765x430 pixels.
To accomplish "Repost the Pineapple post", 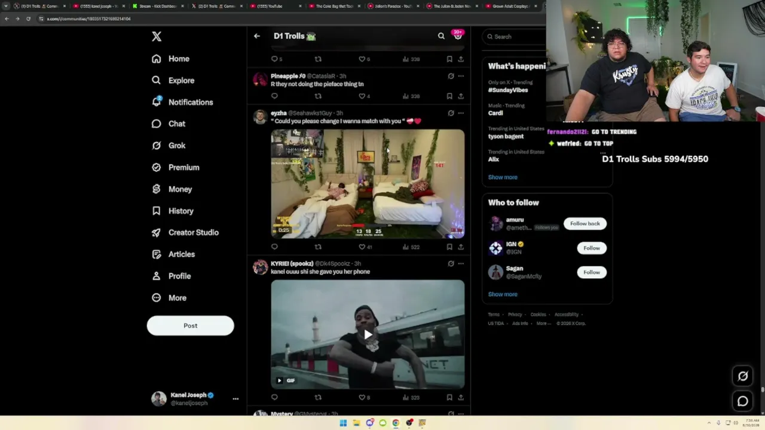I will pos(318,96).
